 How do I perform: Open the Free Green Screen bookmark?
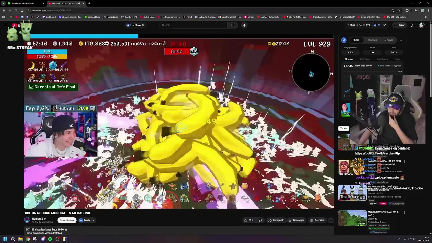pos(168,17)
